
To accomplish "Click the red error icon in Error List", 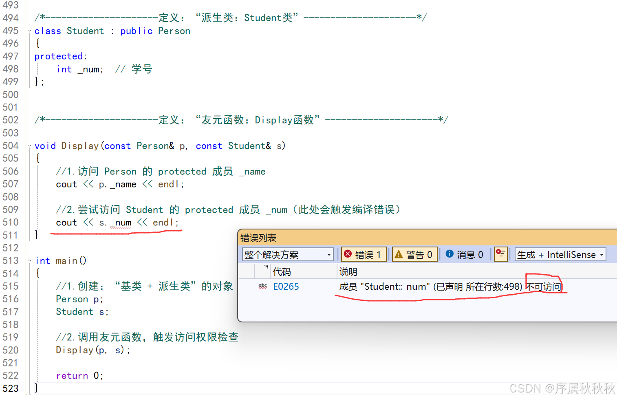I will [x=348, y=254].
